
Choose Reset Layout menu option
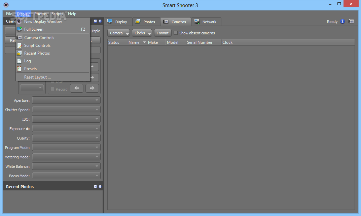click(53, 77)
